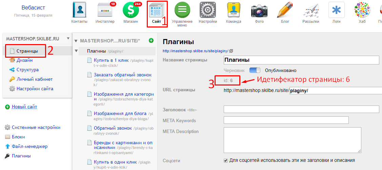This screenshot has height=170, width=382.
Task: Open the Управление меню app icon
Action: pos(182,10)
